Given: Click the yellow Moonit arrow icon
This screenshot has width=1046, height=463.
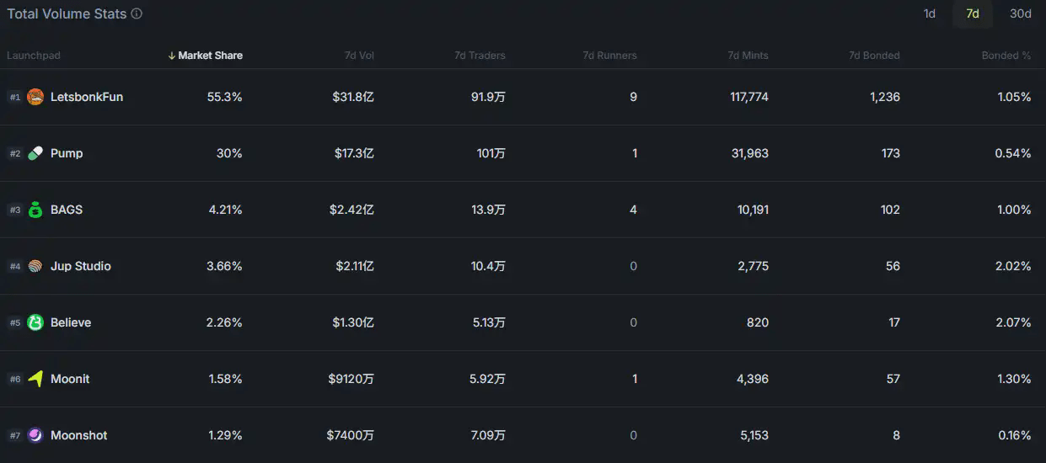Looking at the screenshot, I should click(x=35, y=379).
